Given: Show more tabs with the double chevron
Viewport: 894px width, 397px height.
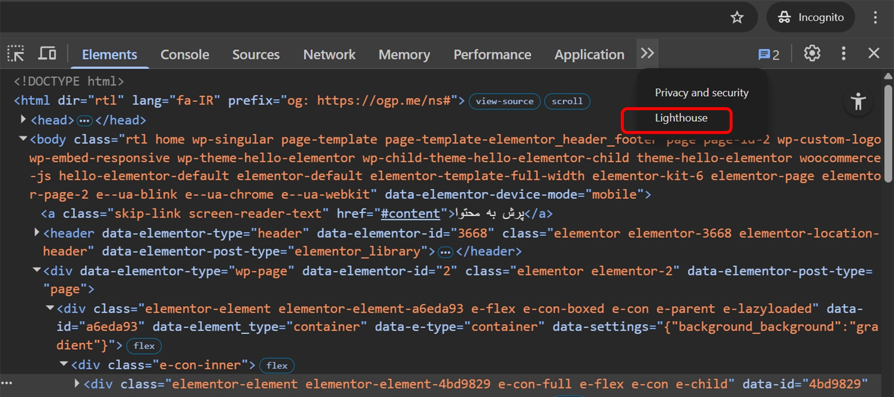Looking at the screenshot, I should [647, 54].
